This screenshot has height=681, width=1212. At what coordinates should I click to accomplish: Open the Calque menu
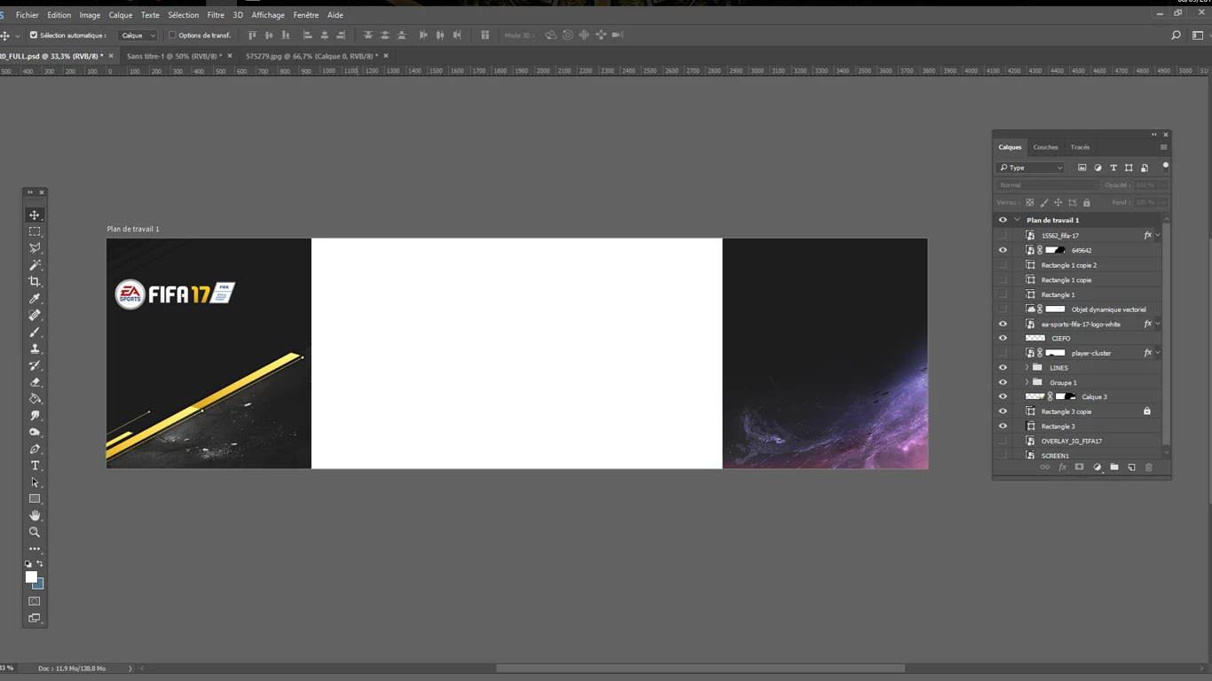(x=121, y=15)
